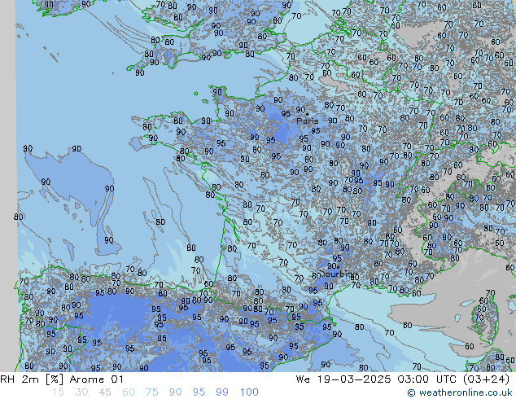Open the weatheronline.co.uk copyright link
516x399 pixels.
click(460, 392)
